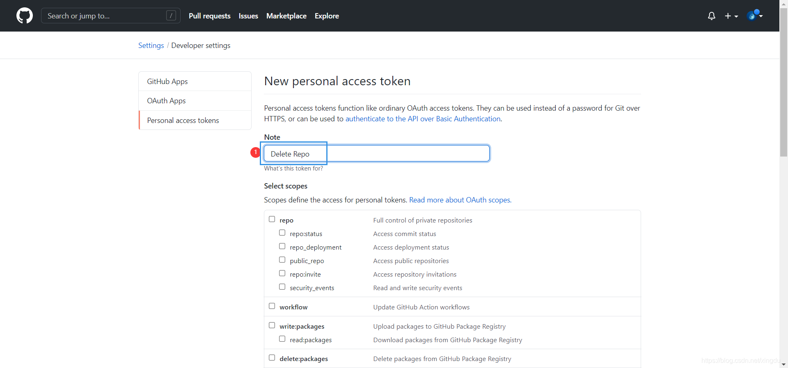Click the scrollbar down arrow
The width and height of the screenshot is (788, 368).
pos(783,364)
